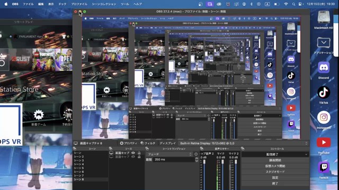Viewport: 339px width, 190px height.
Task: Increase transition duration with the up arrow
Action: coord(197,158)
